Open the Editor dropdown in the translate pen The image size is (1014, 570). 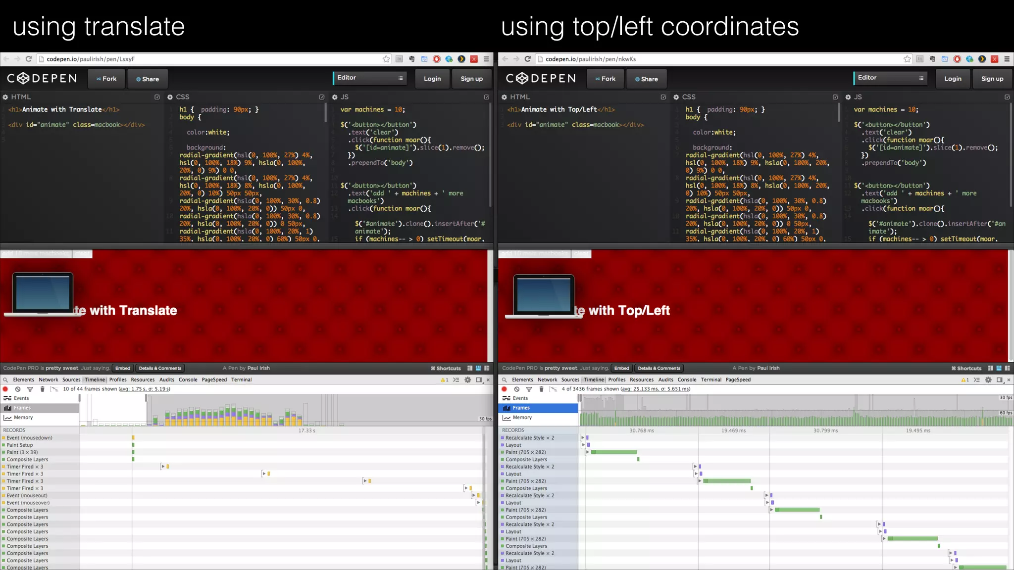pos(370,78)
